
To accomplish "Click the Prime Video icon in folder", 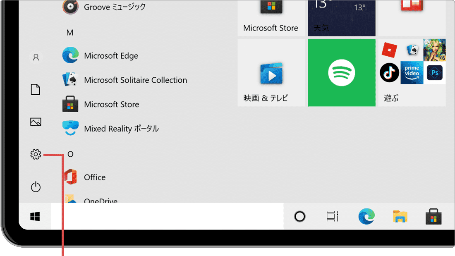I will [x=412, y=72].
